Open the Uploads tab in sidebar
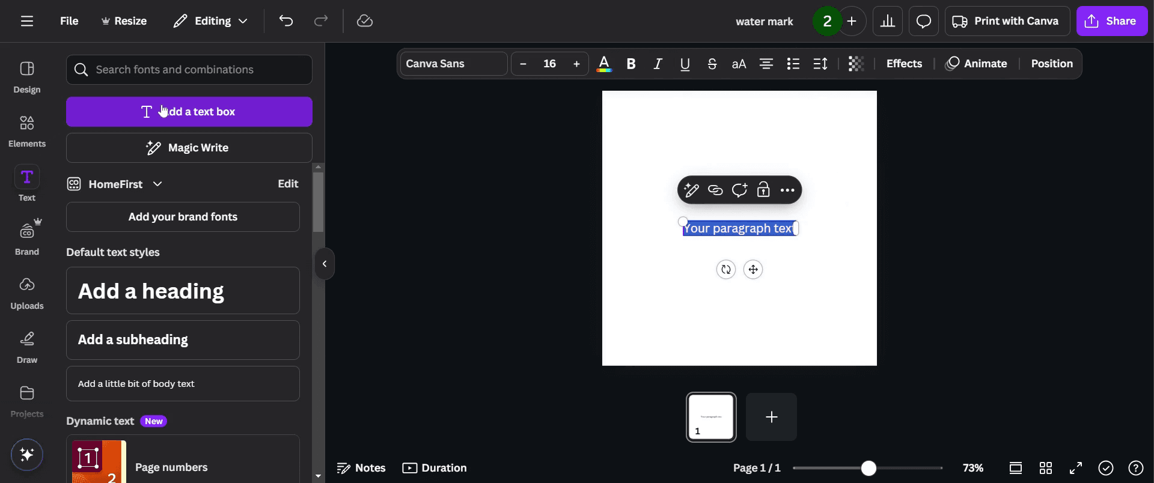 point(27,293)
